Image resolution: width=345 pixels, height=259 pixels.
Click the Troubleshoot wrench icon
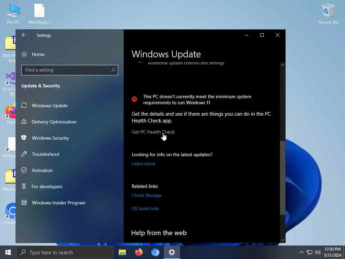(24, 154)
